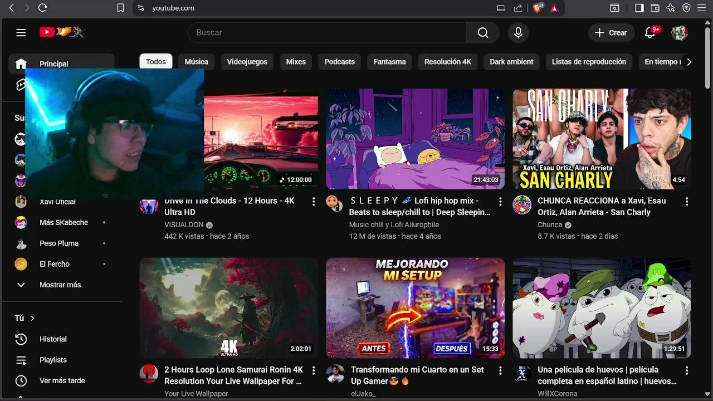Select the Fantasma filter chip

click(389, 62)
